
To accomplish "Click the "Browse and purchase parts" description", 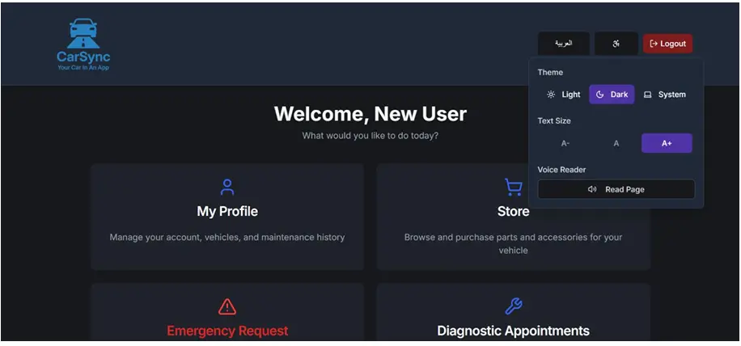I will pyautogui.click(x=513, y=243).
